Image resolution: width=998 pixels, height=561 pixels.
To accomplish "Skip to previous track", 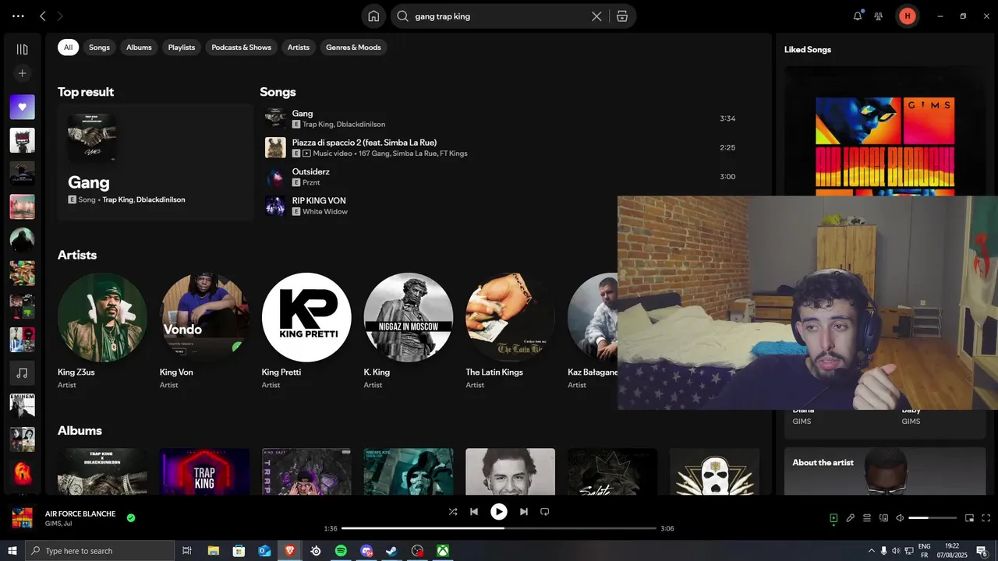I will click(474, 512).
